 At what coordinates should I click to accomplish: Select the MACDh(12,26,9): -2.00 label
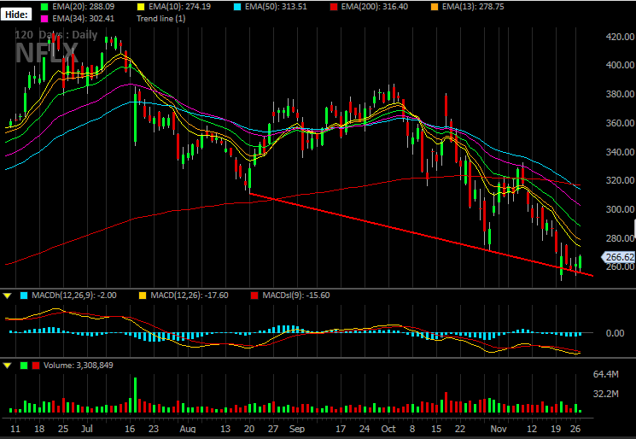[x=73, y=296]
